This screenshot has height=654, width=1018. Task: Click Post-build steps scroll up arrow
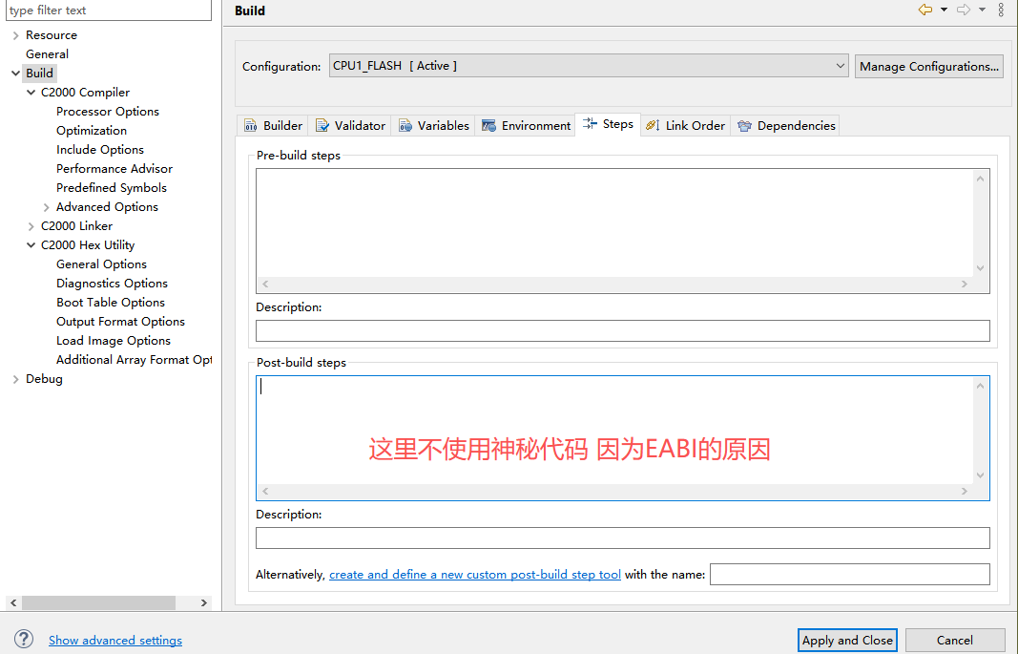(x=981, y=386)
